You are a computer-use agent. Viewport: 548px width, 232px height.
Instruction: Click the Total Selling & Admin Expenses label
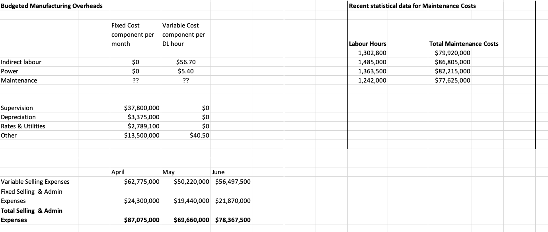click(x=32, y=215)
